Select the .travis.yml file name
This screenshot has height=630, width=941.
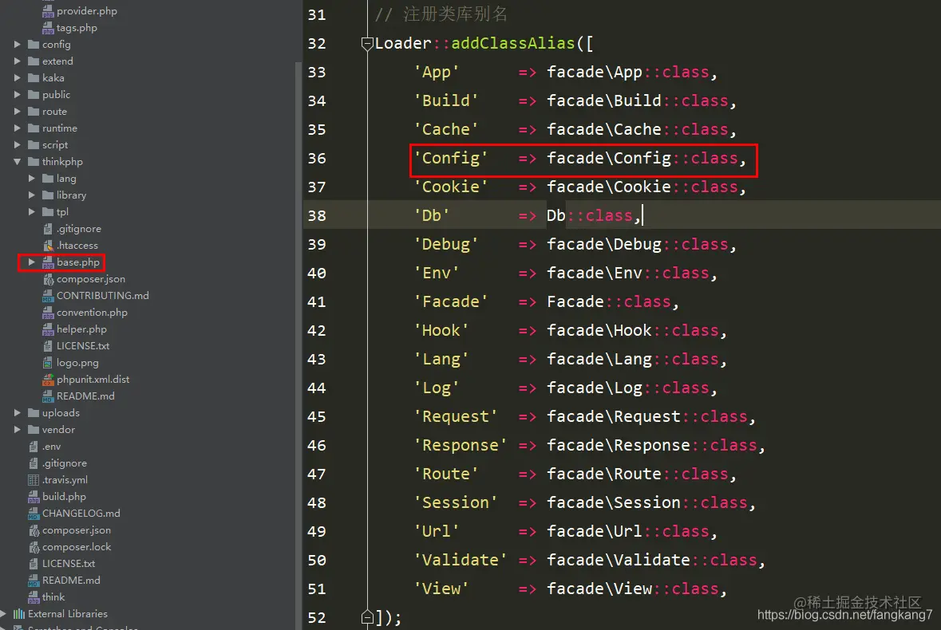pyautogui.click(x=65, y=479)
